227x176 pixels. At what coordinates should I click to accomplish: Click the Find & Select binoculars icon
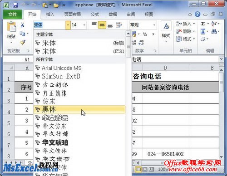pyautogui.click(x=214, y=31)
